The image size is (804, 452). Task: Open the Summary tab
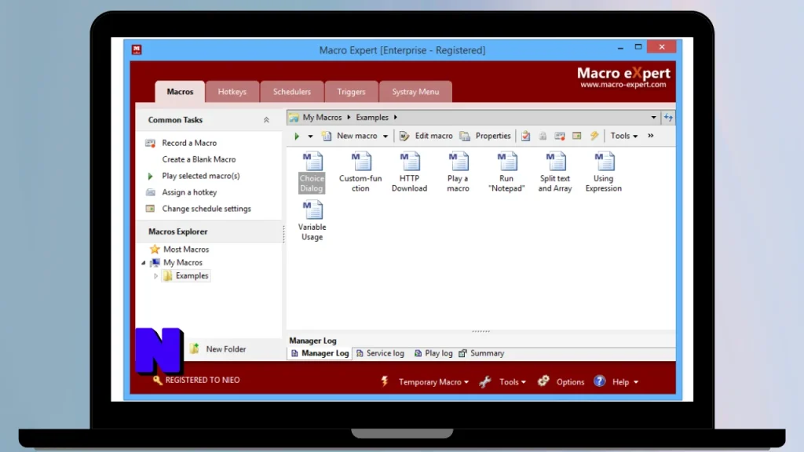(482, 354)
